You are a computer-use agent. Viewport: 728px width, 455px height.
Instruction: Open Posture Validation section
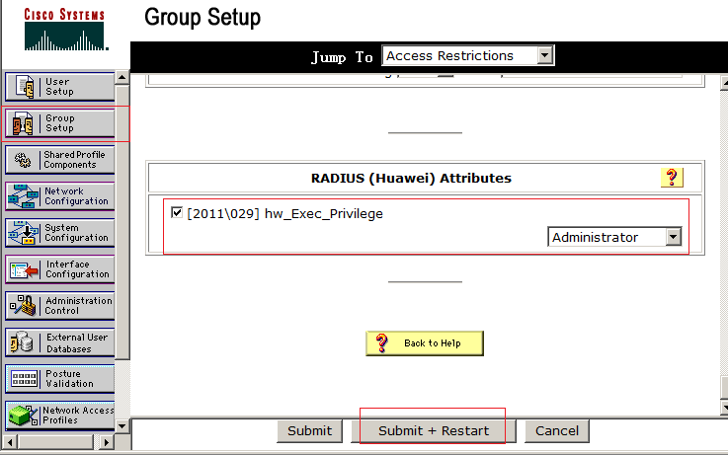coord(60,379)
